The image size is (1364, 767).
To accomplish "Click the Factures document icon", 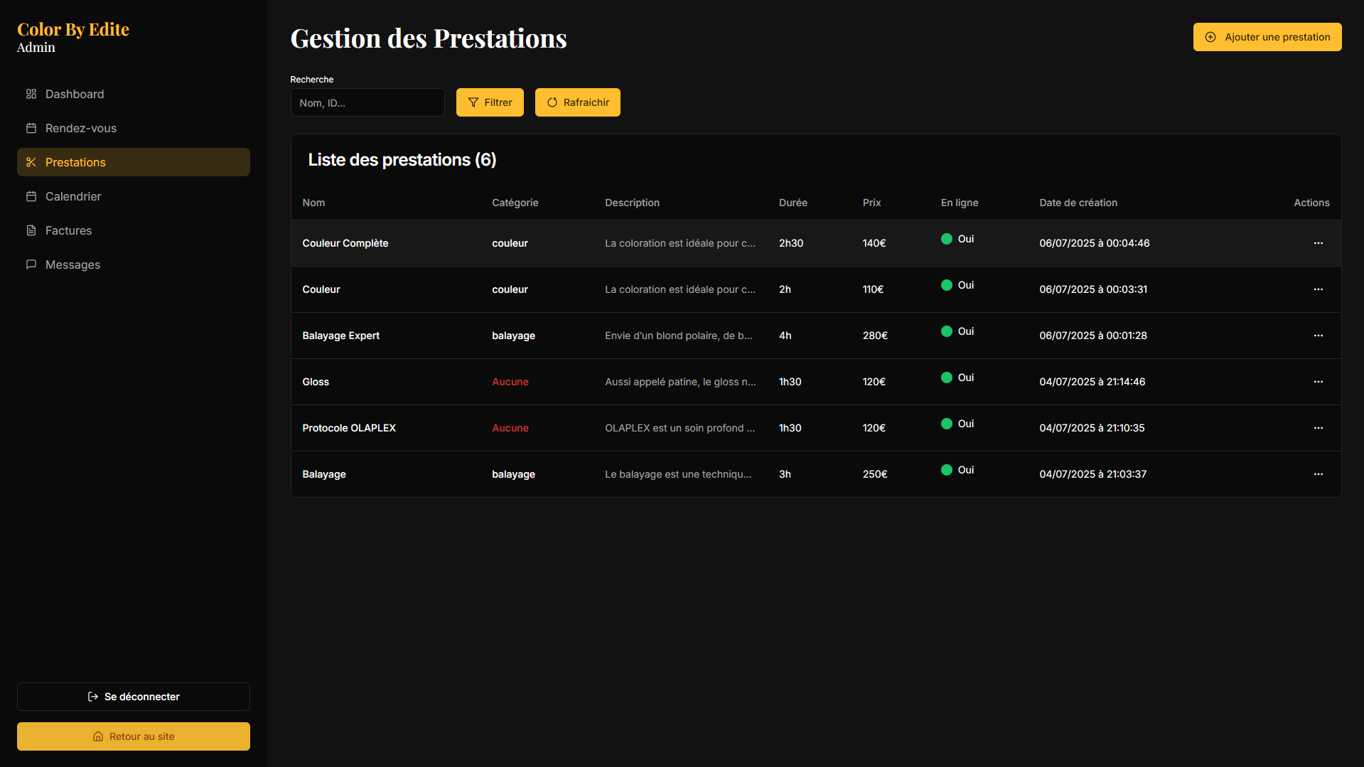I will [x=31, y=230].
